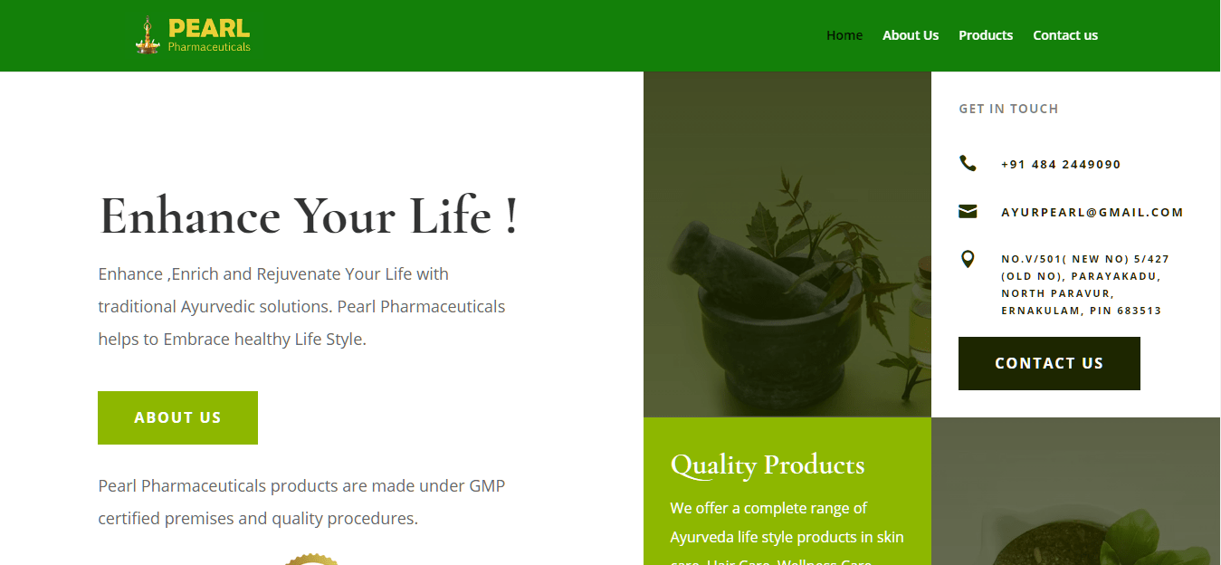1221x565 pixels.
Task: Click the Pearl Pharmaceuticals lamp logo icon
Action: click(148, 35)
